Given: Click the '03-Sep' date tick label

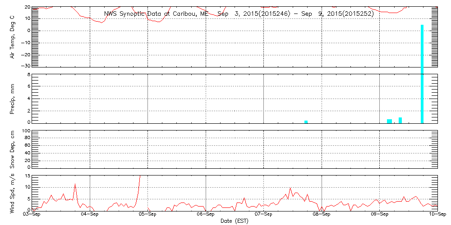Looking at the screenshot, I should pyautogui.click(x=32, y=215).
